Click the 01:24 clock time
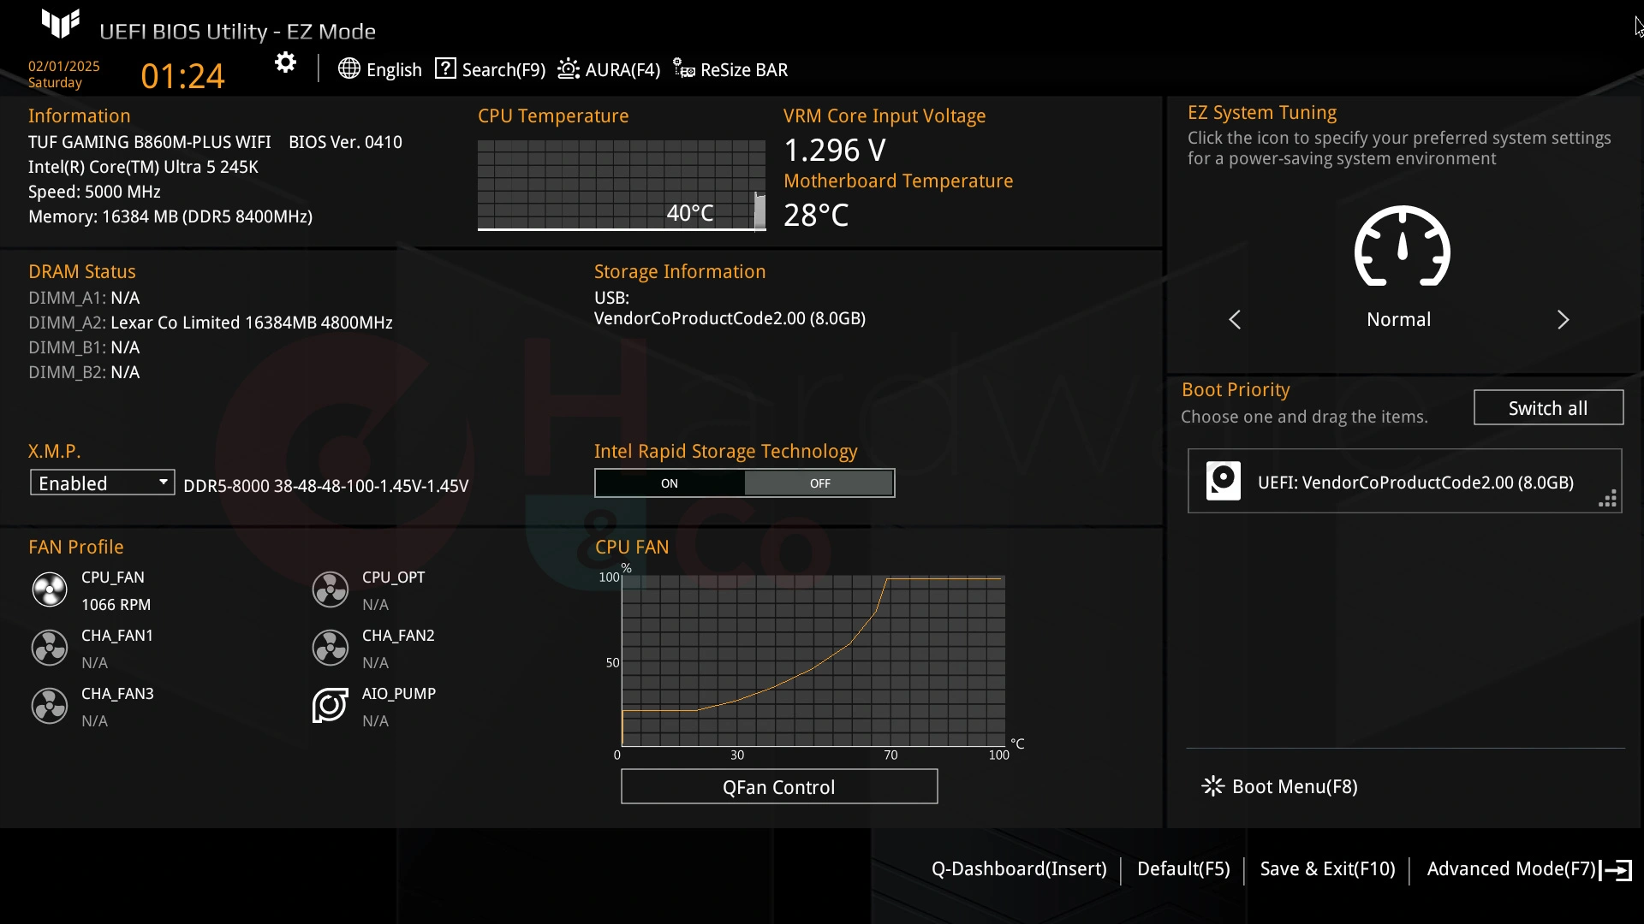The height and width of the screenshot is (924, 1644). (x=182, y=76)
